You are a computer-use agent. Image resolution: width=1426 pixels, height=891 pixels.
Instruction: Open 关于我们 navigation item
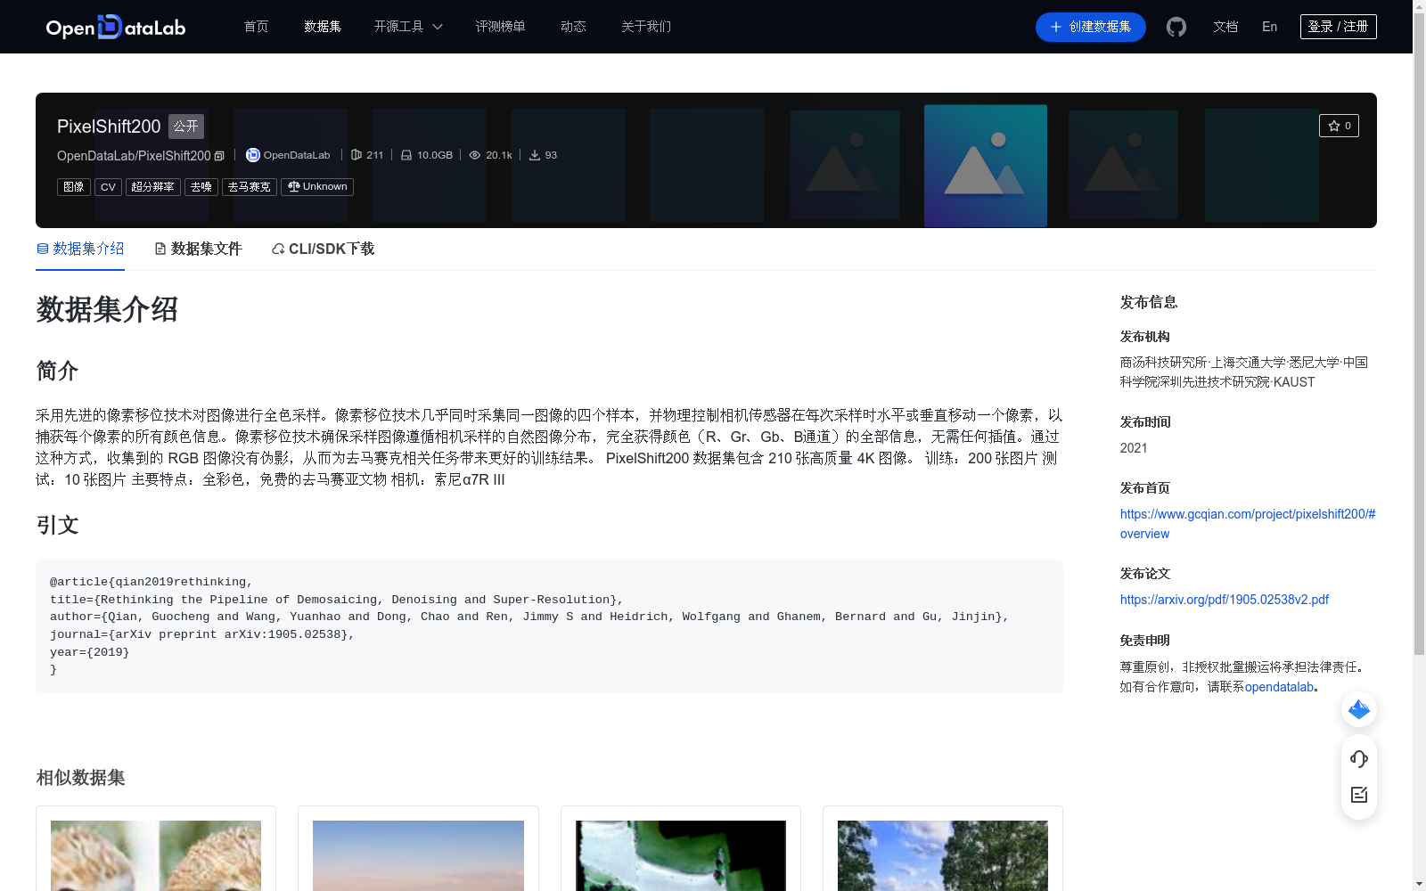coord(646,27)
